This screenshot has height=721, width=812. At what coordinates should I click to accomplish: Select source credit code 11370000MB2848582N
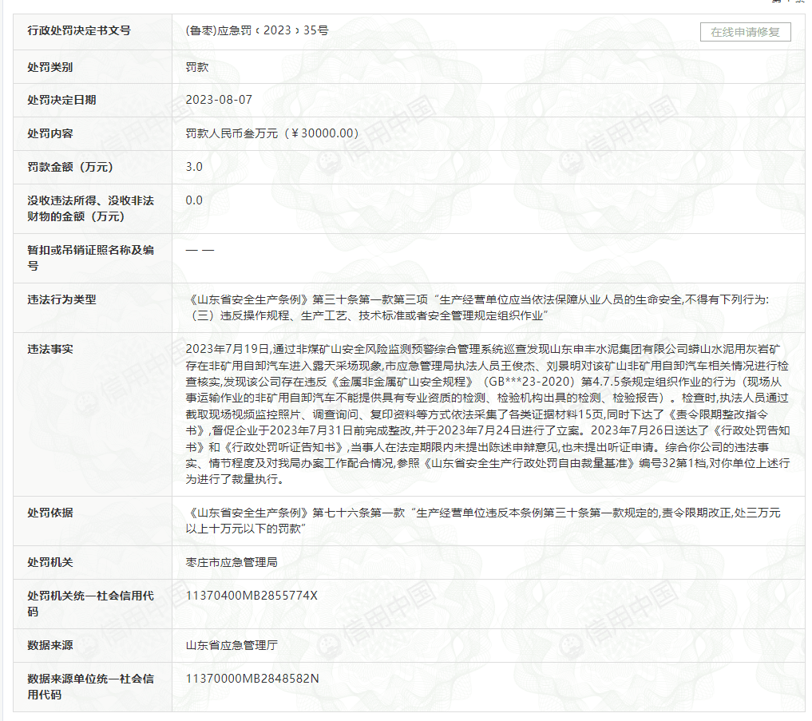pos(252,679)
